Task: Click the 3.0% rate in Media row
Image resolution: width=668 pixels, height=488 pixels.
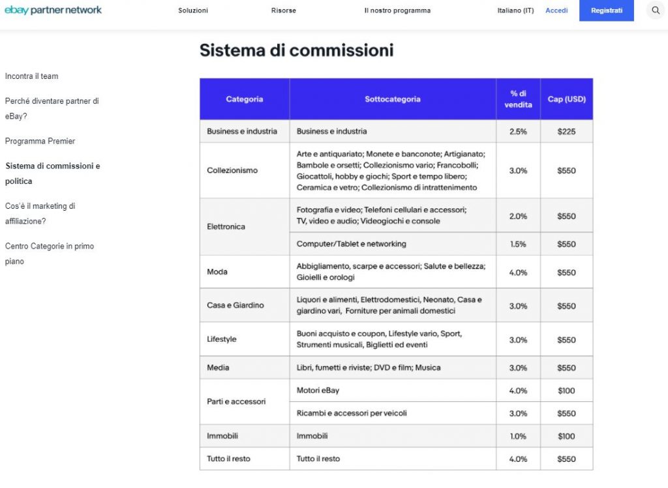Action: point(518,367)
